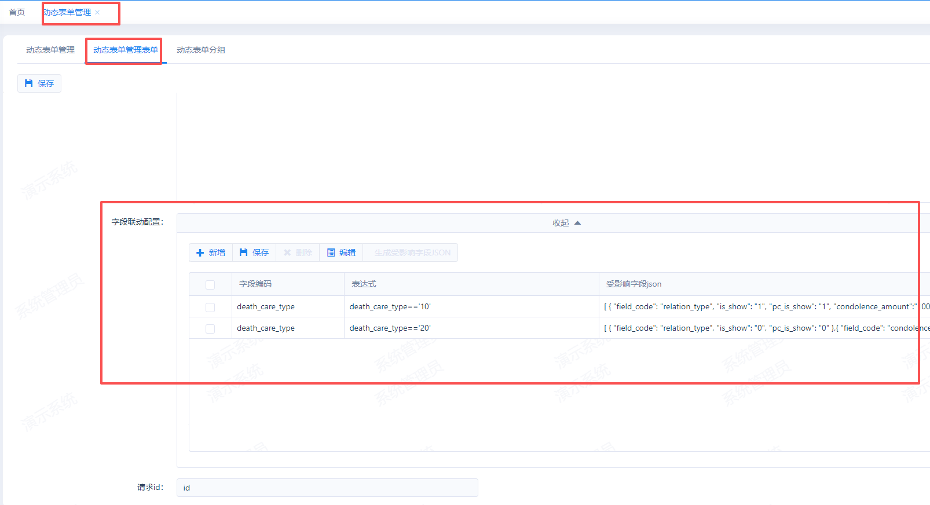
Task: Switch to 动态表单管理 sub-tab
Action: point(50,50)
